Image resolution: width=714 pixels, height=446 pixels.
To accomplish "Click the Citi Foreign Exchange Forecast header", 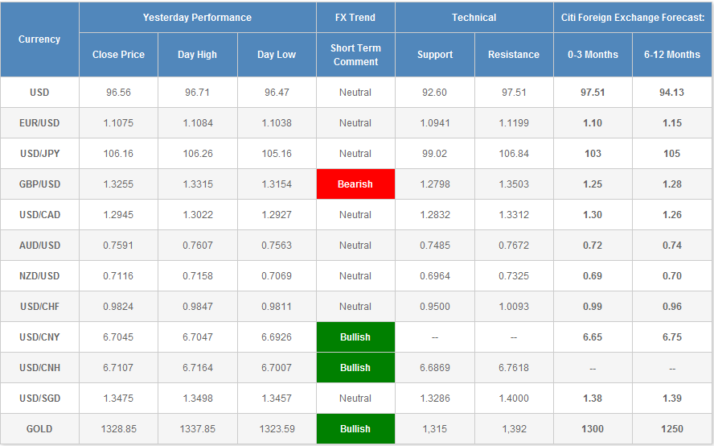I will (x=632, y=17).
